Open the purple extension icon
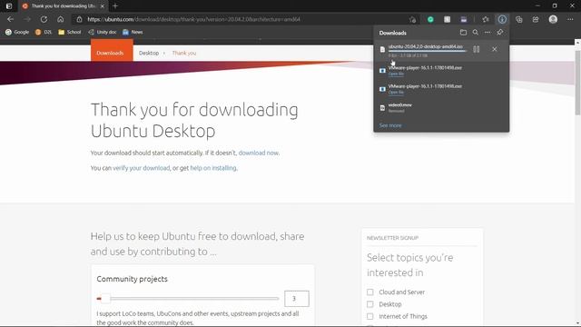The image size is (581, 327). click(x=464, y=19)
